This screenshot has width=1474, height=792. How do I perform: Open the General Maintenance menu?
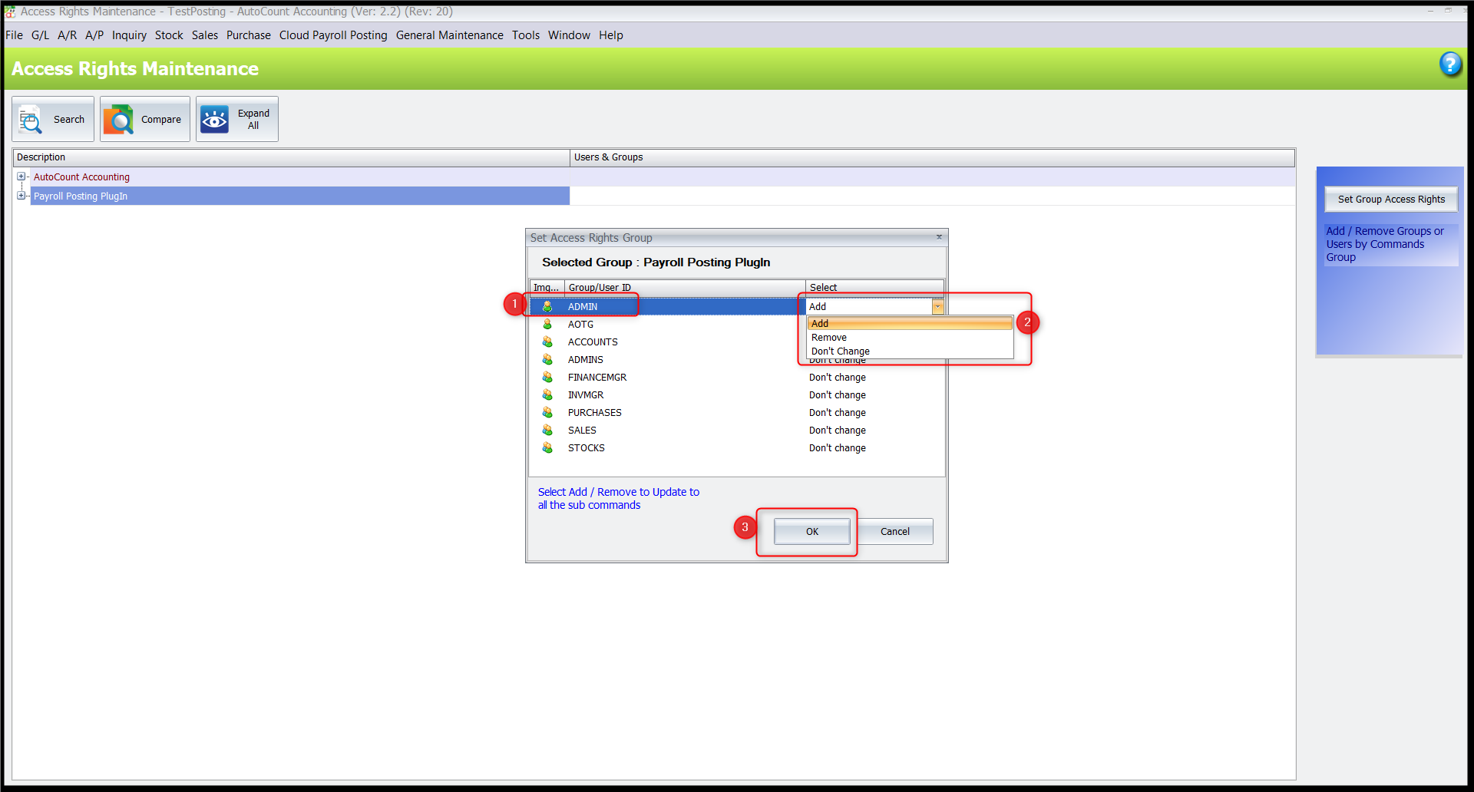(x=450, y=35)
